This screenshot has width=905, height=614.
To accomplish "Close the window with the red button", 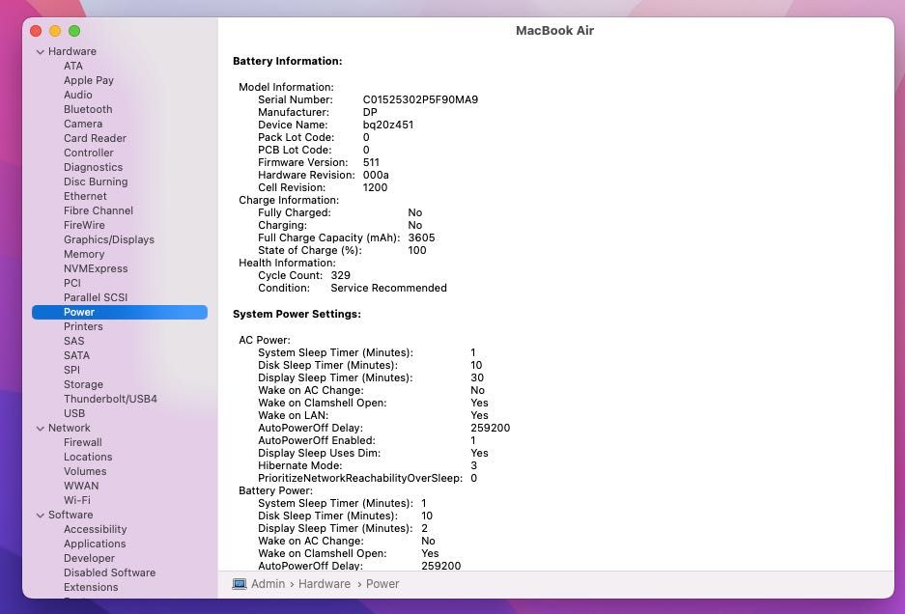I will point(36,31).
